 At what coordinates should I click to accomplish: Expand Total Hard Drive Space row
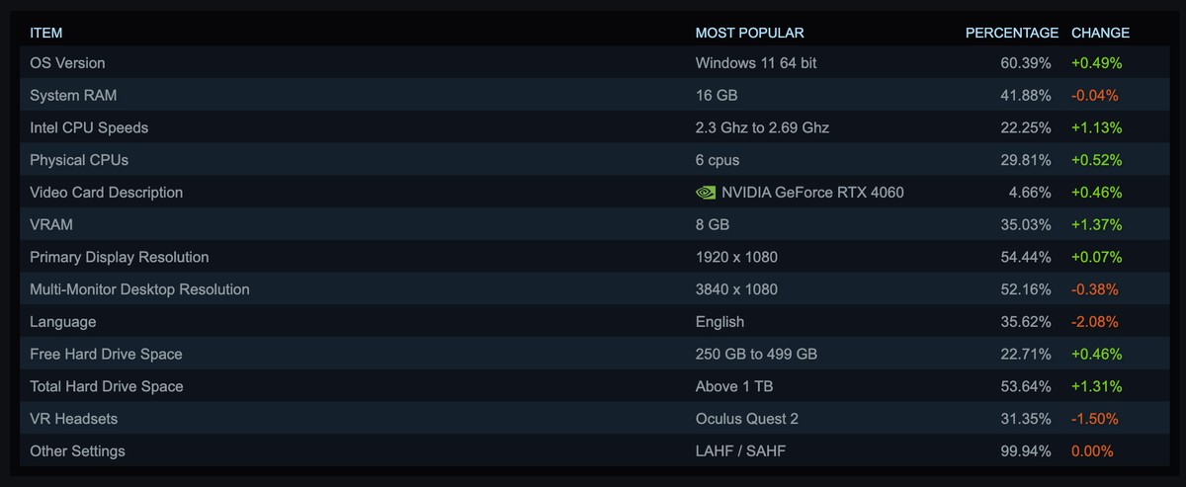[106, 386]
